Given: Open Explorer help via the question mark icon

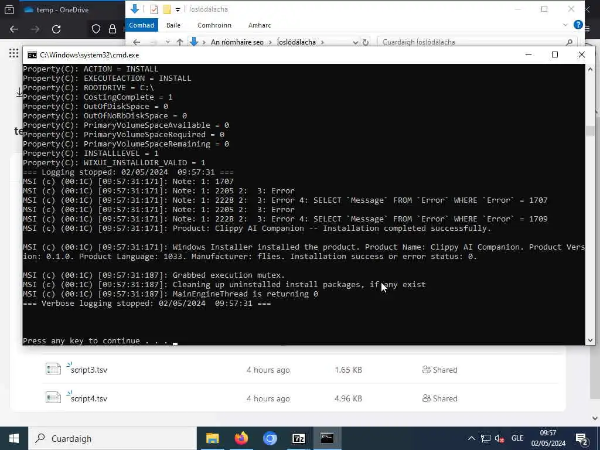Looking at the screenshot, I should 578,25.
